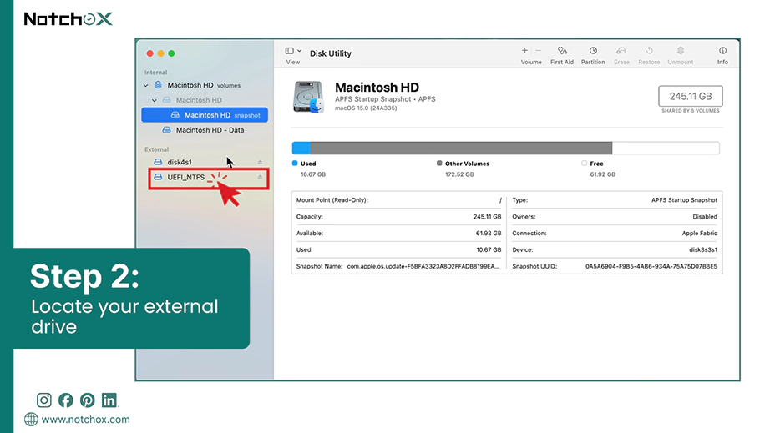Click the Disk Utility window title

331,53
